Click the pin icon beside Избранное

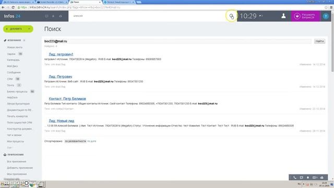click(x=5, y=40)
